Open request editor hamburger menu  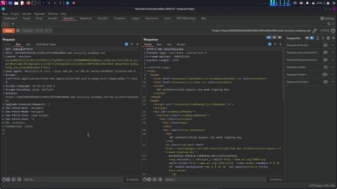[x=137, y=44]
